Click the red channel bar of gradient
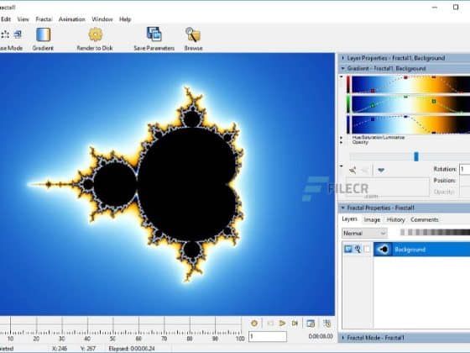The width and height of the screenshot is (470, 353). coord(348,84)
